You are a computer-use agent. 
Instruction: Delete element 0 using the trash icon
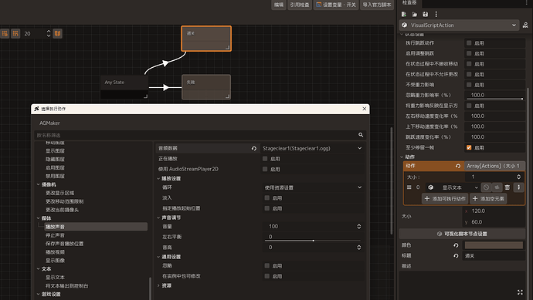pos(508,187)
